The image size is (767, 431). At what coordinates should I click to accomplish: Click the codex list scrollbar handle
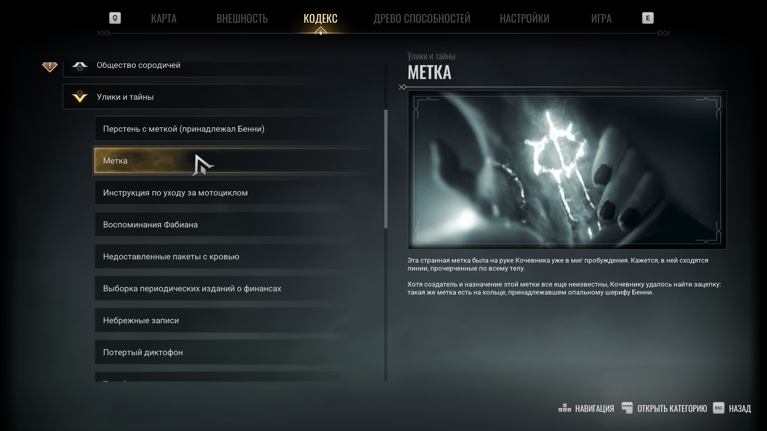click(386, 169)
